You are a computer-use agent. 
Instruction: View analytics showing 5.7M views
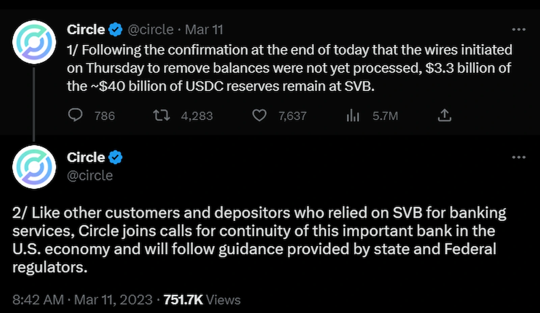click(x=353, y=116)
